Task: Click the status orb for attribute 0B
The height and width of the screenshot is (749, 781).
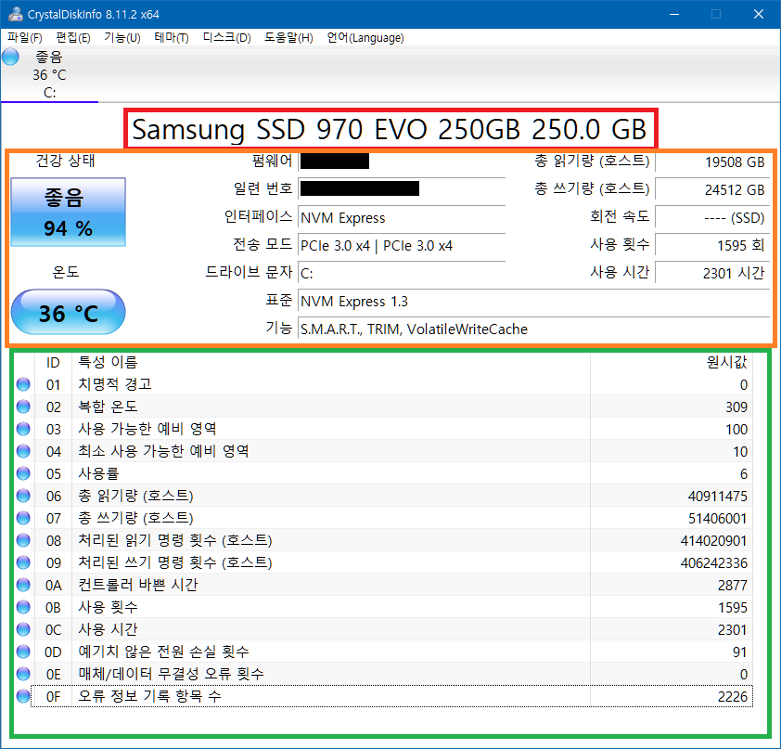Action: pyautogui.click(x=23, y=607)
